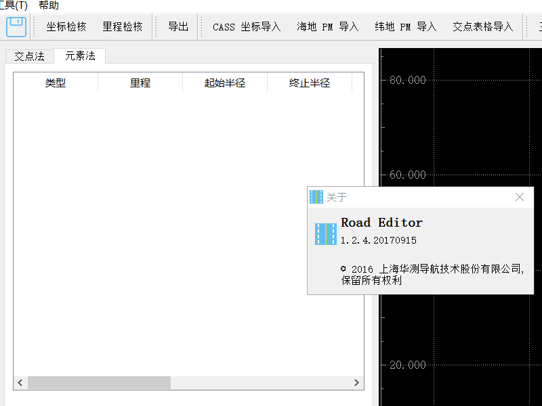
Task: Click CASS 坐标导入 button
Action: (247, 26)
